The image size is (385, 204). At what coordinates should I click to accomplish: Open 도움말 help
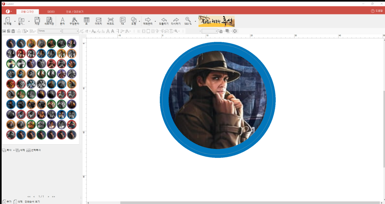[377, 11]
